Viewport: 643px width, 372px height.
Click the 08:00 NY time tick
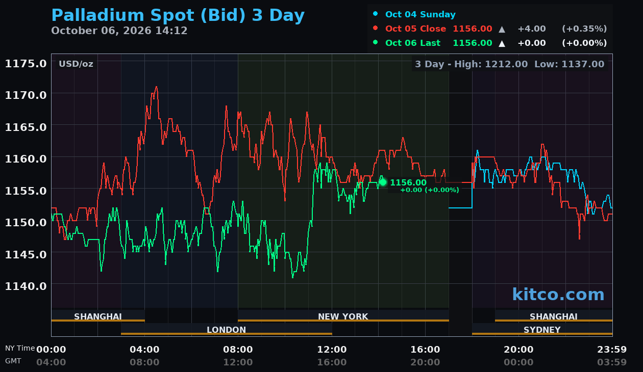click(x=238, y=350)
